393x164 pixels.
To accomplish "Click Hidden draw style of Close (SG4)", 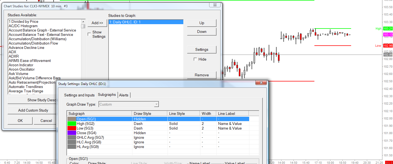I will click(140, 133).
